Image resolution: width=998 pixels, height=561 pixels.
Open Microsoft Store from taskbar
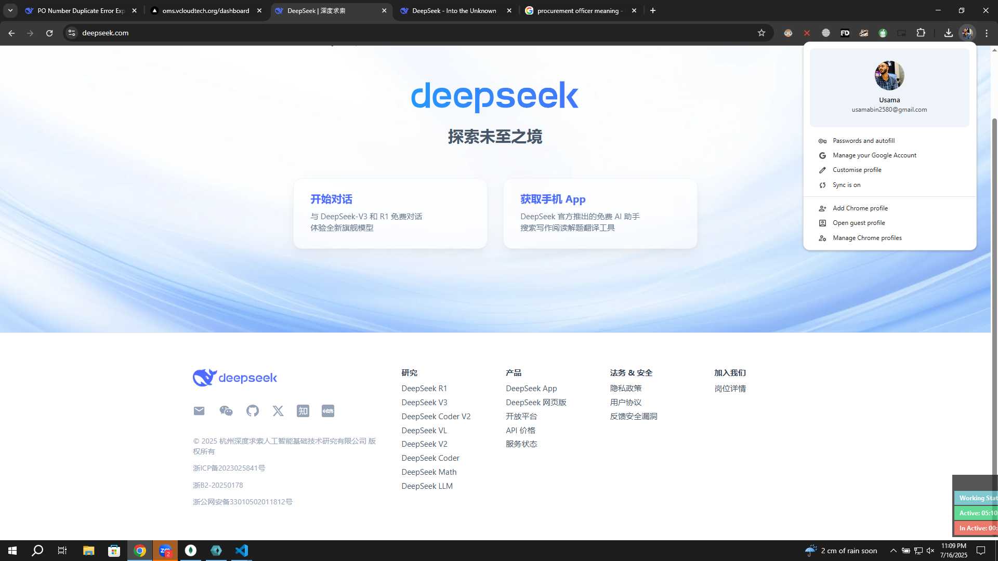(114, 551)
